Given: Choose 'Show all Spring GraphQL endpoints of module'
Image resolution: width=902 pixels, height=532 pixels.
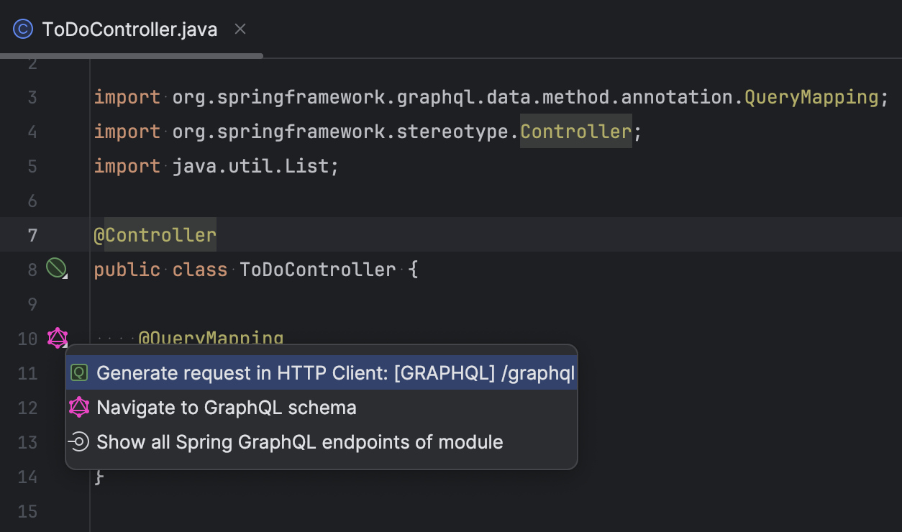Looking at the screenshot, I should click(300, 441).
